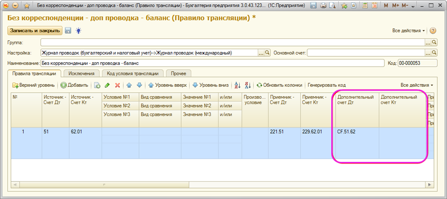Click the Генерировать код button
This screenshot has height=199, width=447.
[327, 85]
